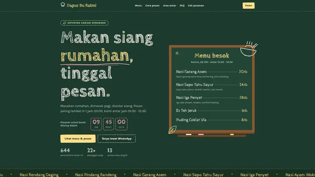Open Cek pesanan in navigation
This screenshot has height=177, width=315.
(196, 6)
